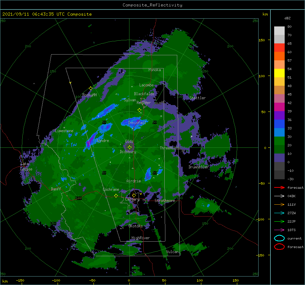Click the asterisk marker above Limestone
The image size is (305, 285).
(64, 128)
